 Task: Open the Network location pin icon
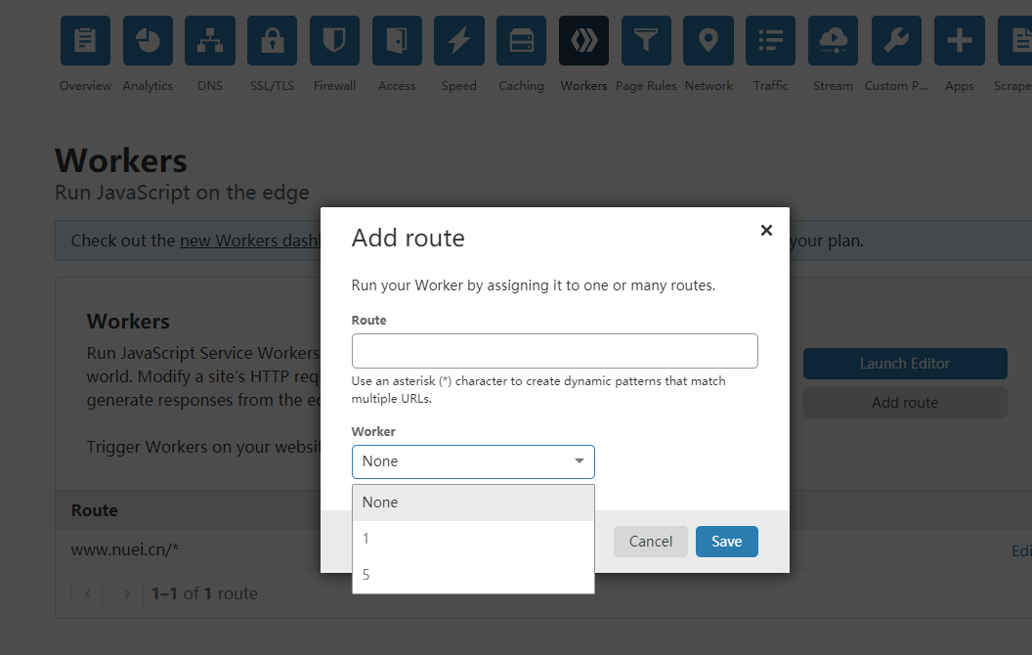[x=709, y=41]
